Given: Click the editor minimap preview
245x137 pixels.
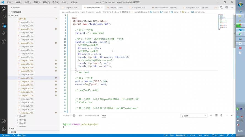Looking at the screenshot, I should point(223,22).
